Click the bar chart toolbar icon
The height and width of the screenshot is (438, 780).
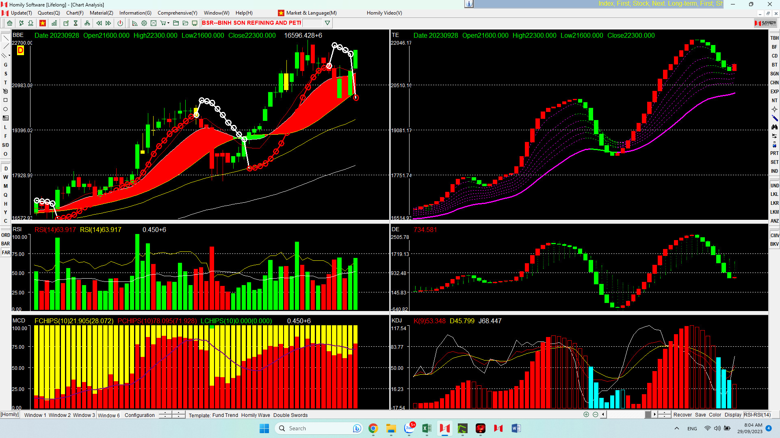tap(54, 23)
